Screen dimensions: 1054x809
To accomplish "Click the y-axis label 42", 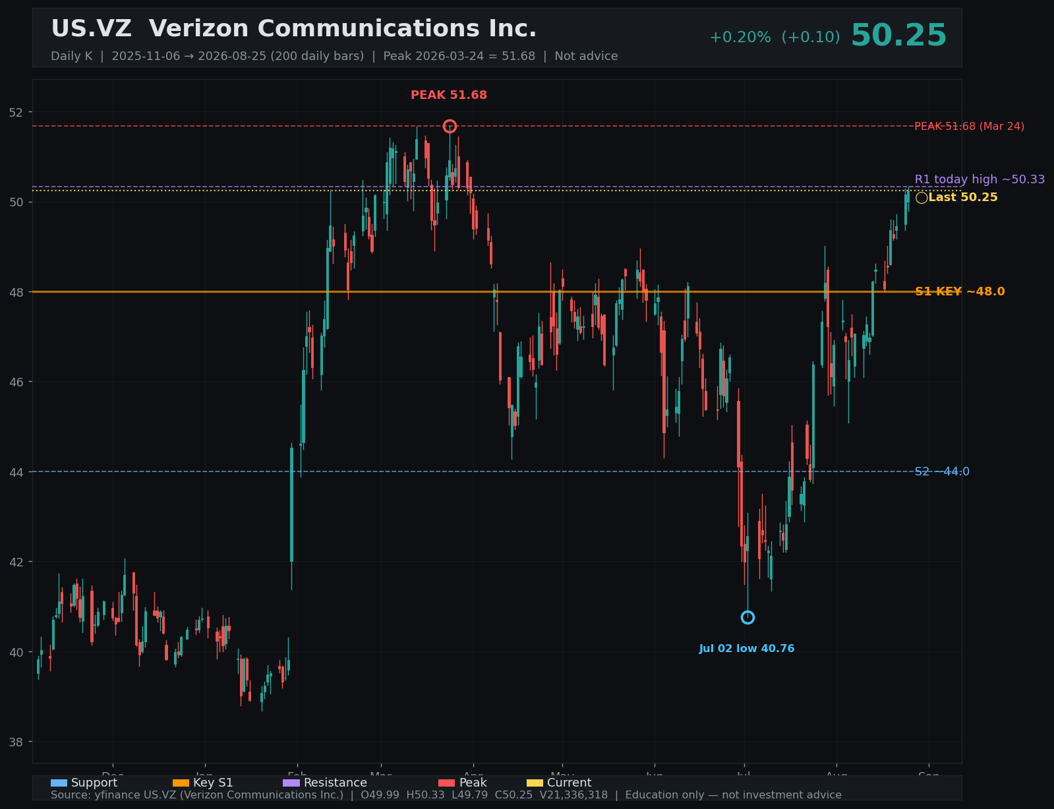I will [16, 562].
